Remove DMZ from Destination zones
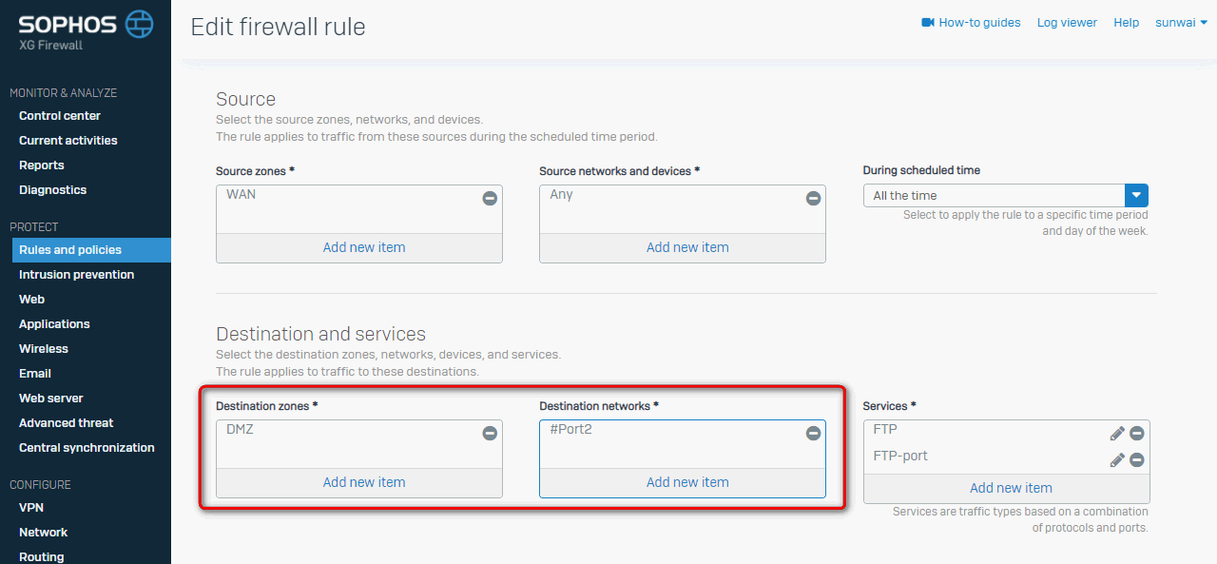1217x564 pixels. [x=490, y=434]
